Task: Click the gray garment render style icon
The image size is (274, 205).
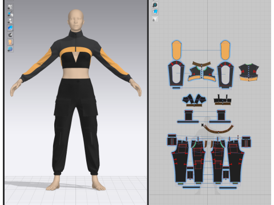Action: [x=10, y=35]
